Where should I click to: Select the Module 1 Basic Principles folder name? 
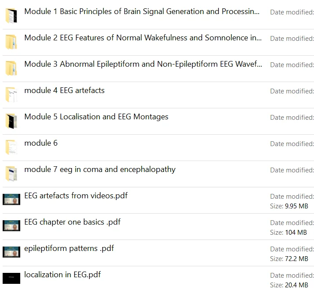click(x=142, y=11)
